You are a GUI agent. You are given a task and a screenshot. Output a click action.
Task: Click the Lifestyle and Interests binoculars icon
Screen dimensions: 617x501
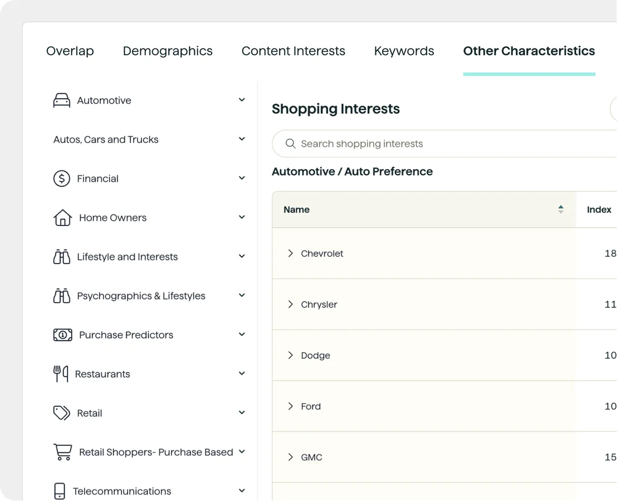(x=61, y=257)
